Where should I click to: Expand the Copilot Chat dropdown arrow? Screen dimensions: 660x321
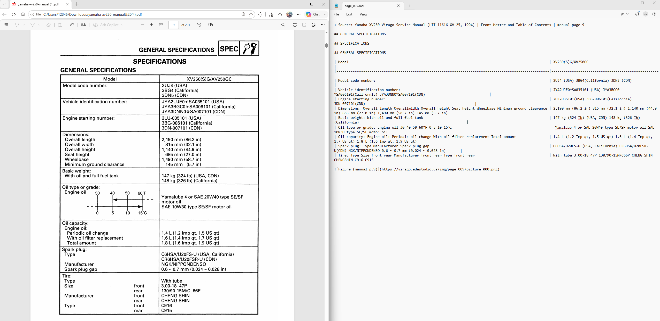click(325, 14)
